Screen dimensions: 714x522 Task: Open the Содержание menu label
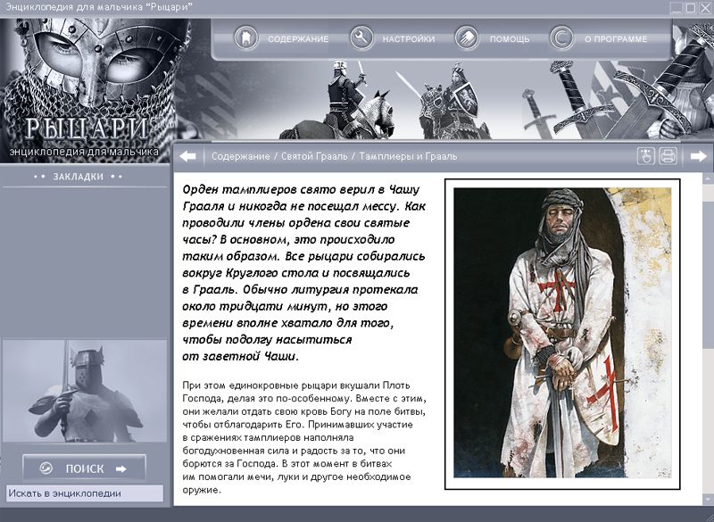pos(298,39)
